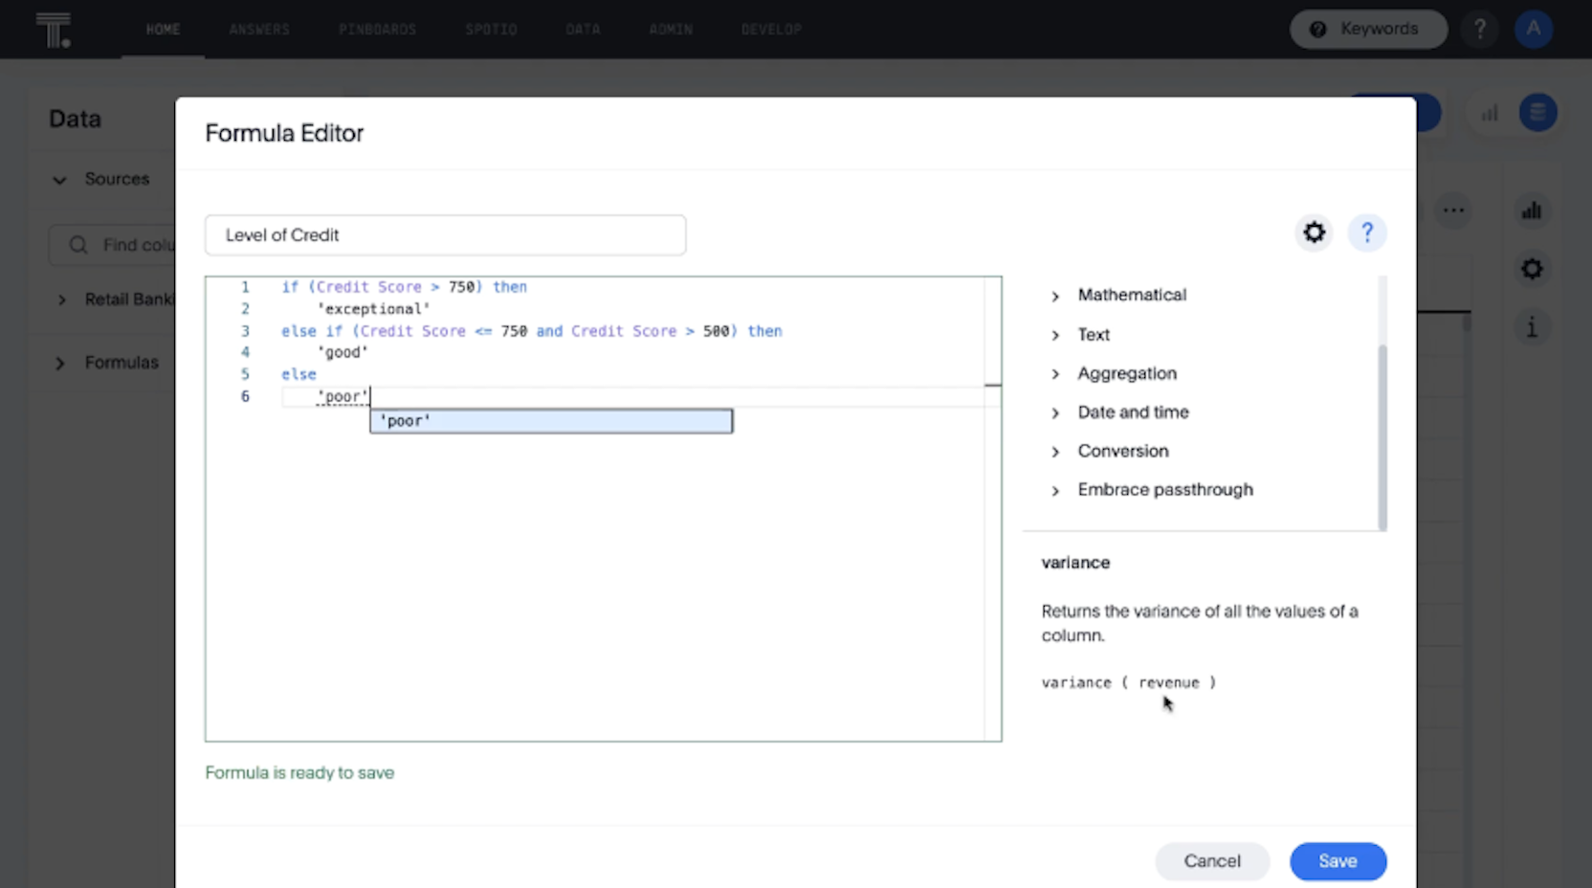Open chart configuration gear in right sidebar
The width and height of the screenshot is (1592, 888).
pos(1532,269)
